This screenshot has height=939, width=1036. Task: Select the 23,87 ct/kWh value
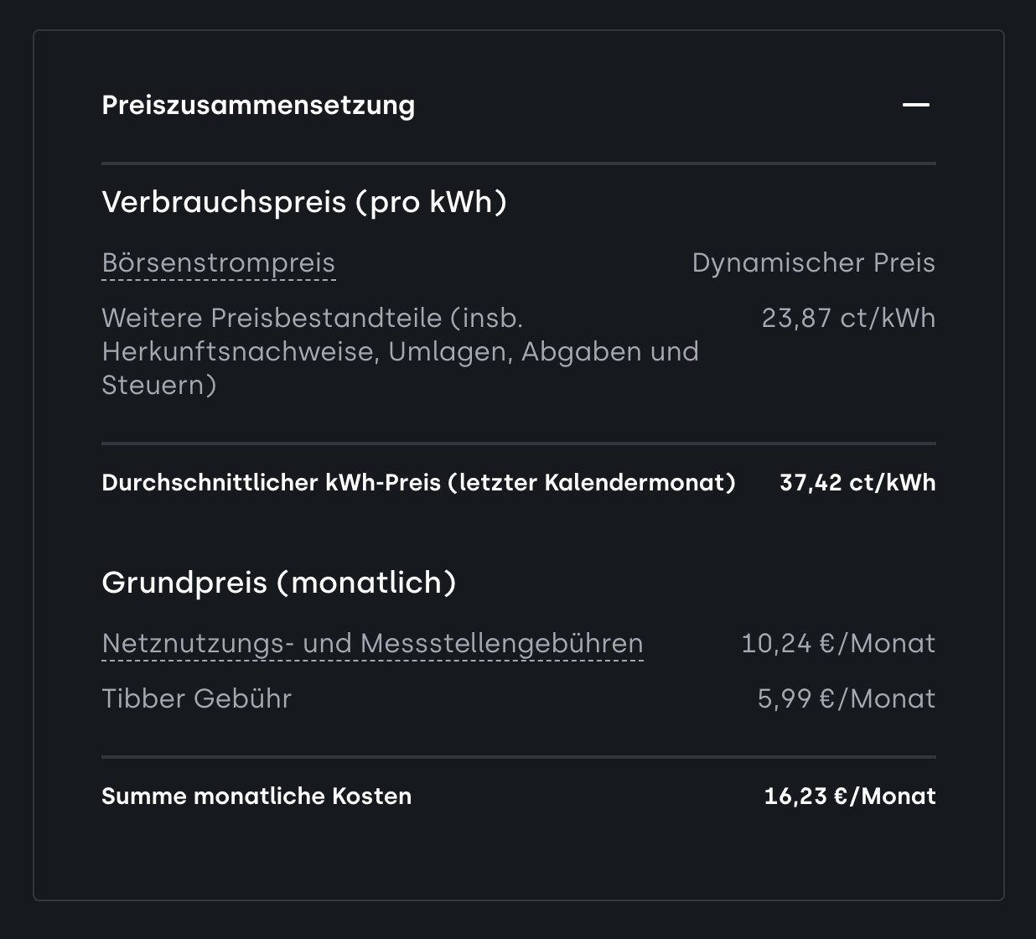click(847, 319)
